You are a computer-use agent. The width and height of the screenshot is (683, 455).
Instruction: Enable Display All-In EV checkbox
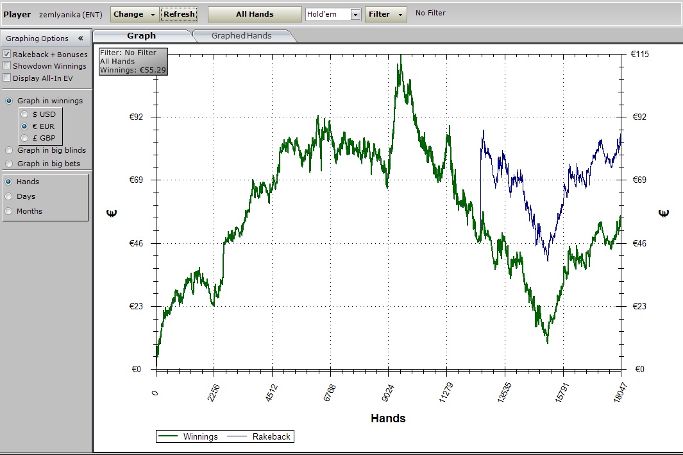coord(7,78)
